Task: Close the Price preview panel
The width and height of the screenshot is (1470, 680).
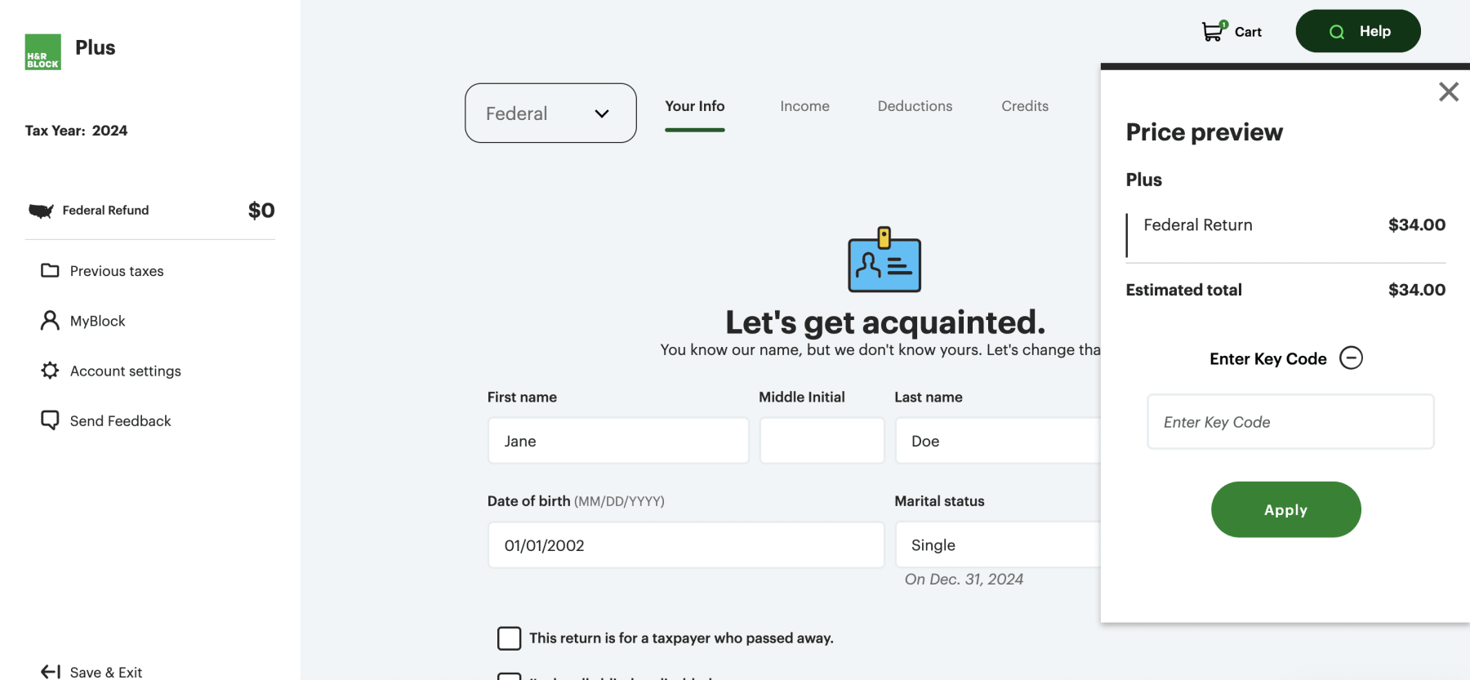Action: [1449, 91]
